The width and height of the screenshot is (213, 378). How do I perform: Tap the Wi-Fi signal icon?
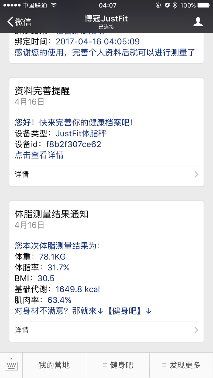54,5
